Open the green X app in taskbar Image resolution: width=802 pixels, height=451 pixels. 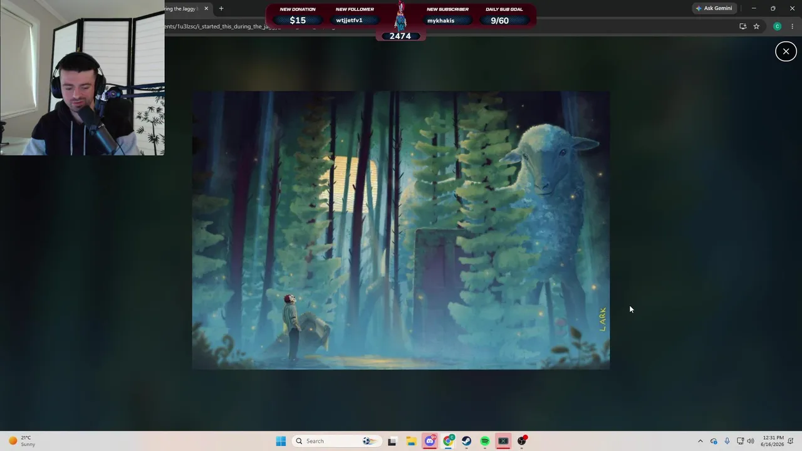click(x=503, y=441)
